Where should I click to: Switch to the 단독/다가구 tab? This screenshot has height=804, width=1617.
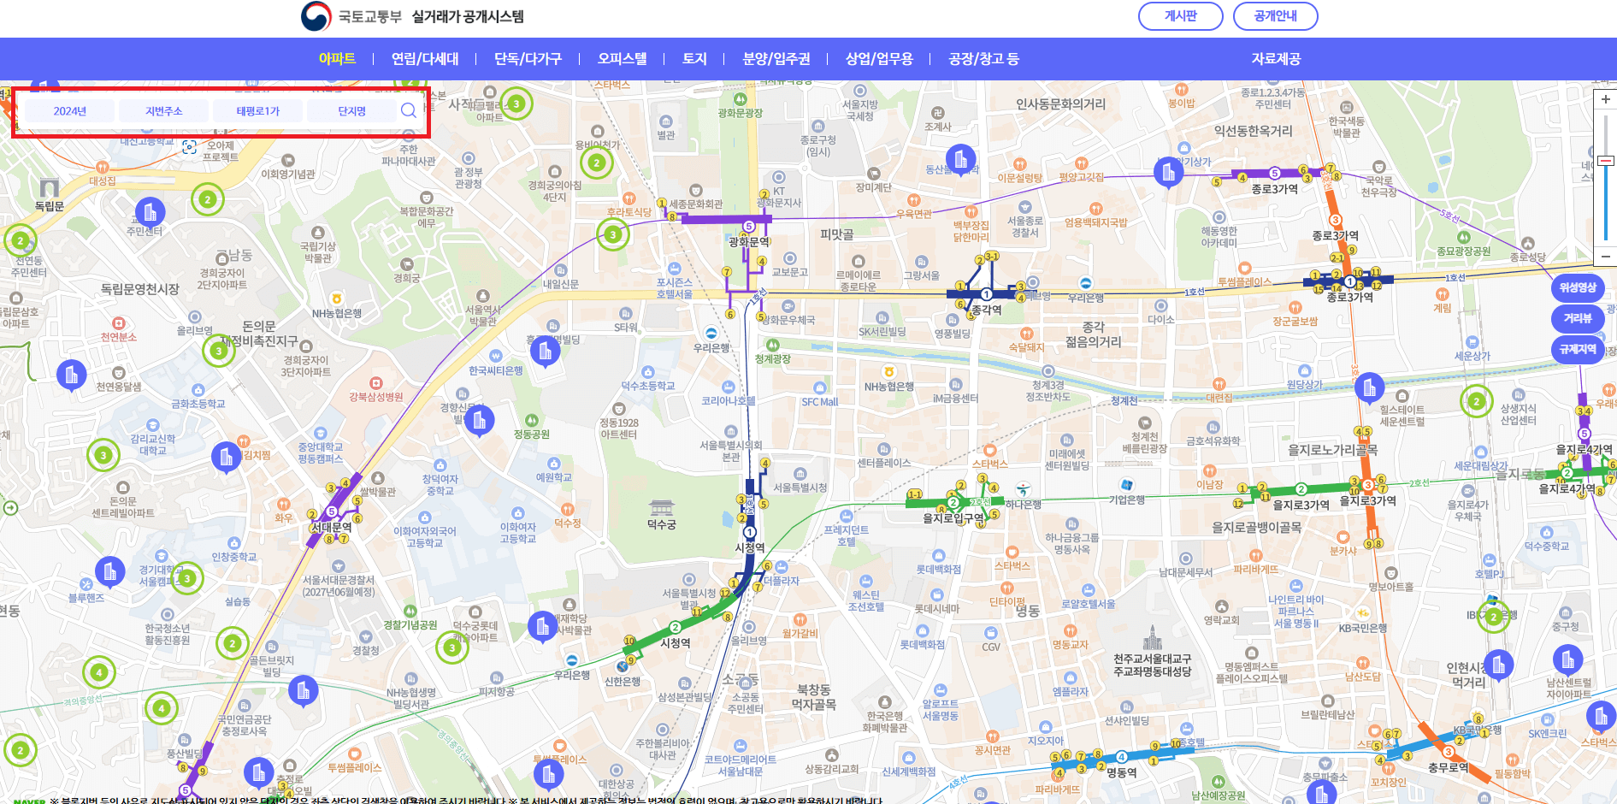pos(528,59)
